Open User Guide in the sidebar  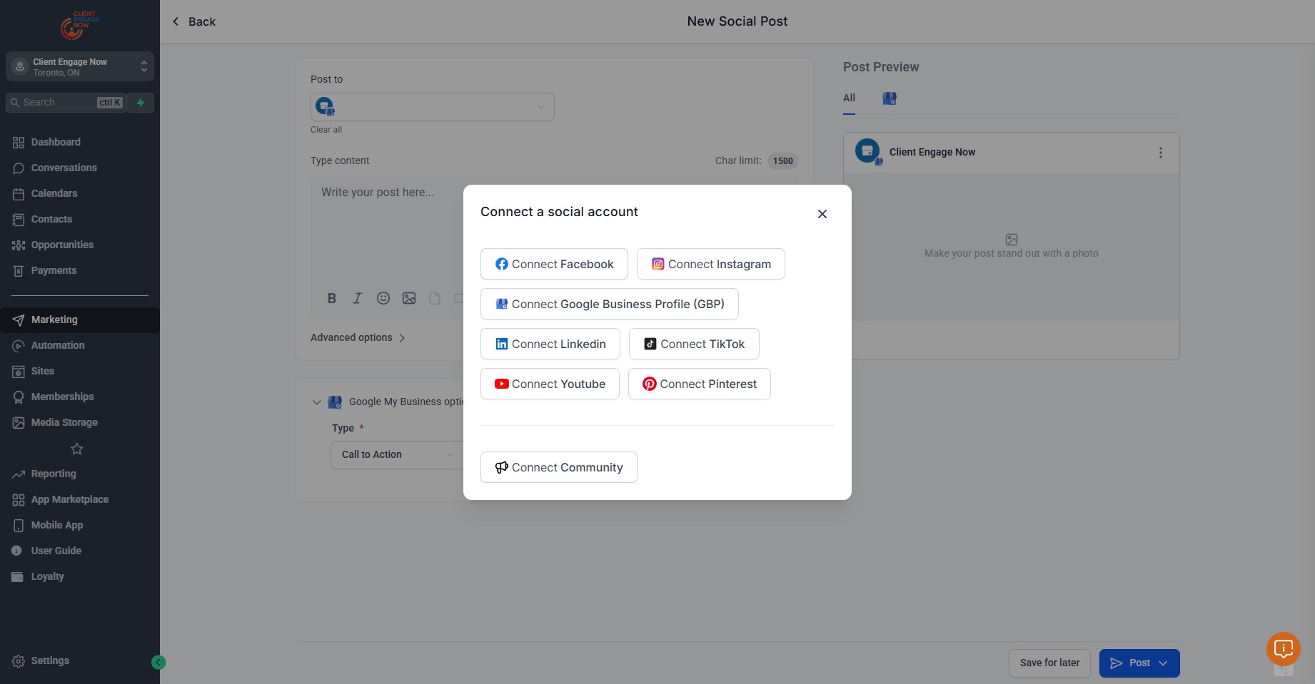80,551
